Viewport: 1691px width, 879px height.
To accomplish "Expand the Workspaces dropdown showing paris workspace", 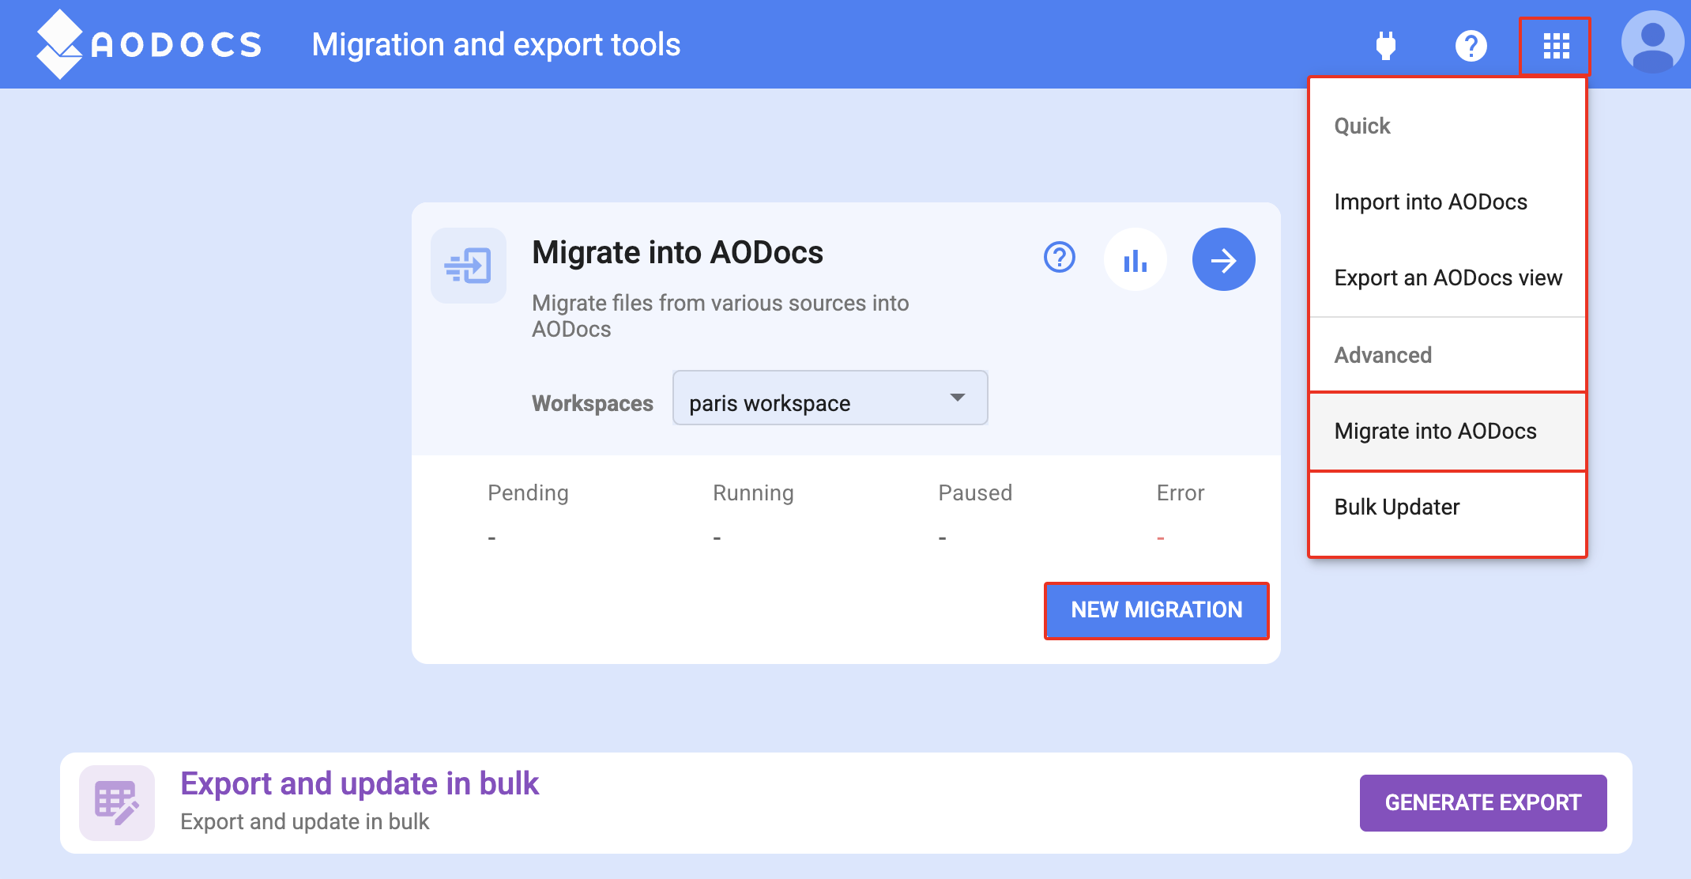I will point(830,398).
